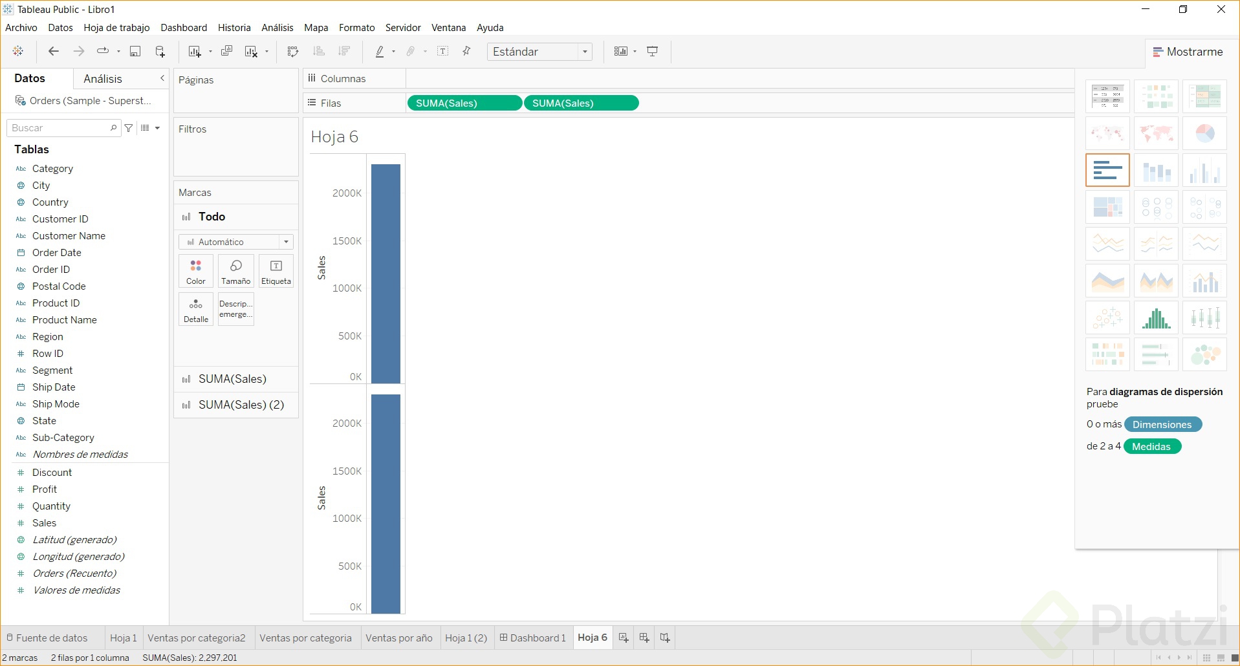1240x666 pixels.
Task: Collapse the data pane with chevron
Action: pos(162,78)
